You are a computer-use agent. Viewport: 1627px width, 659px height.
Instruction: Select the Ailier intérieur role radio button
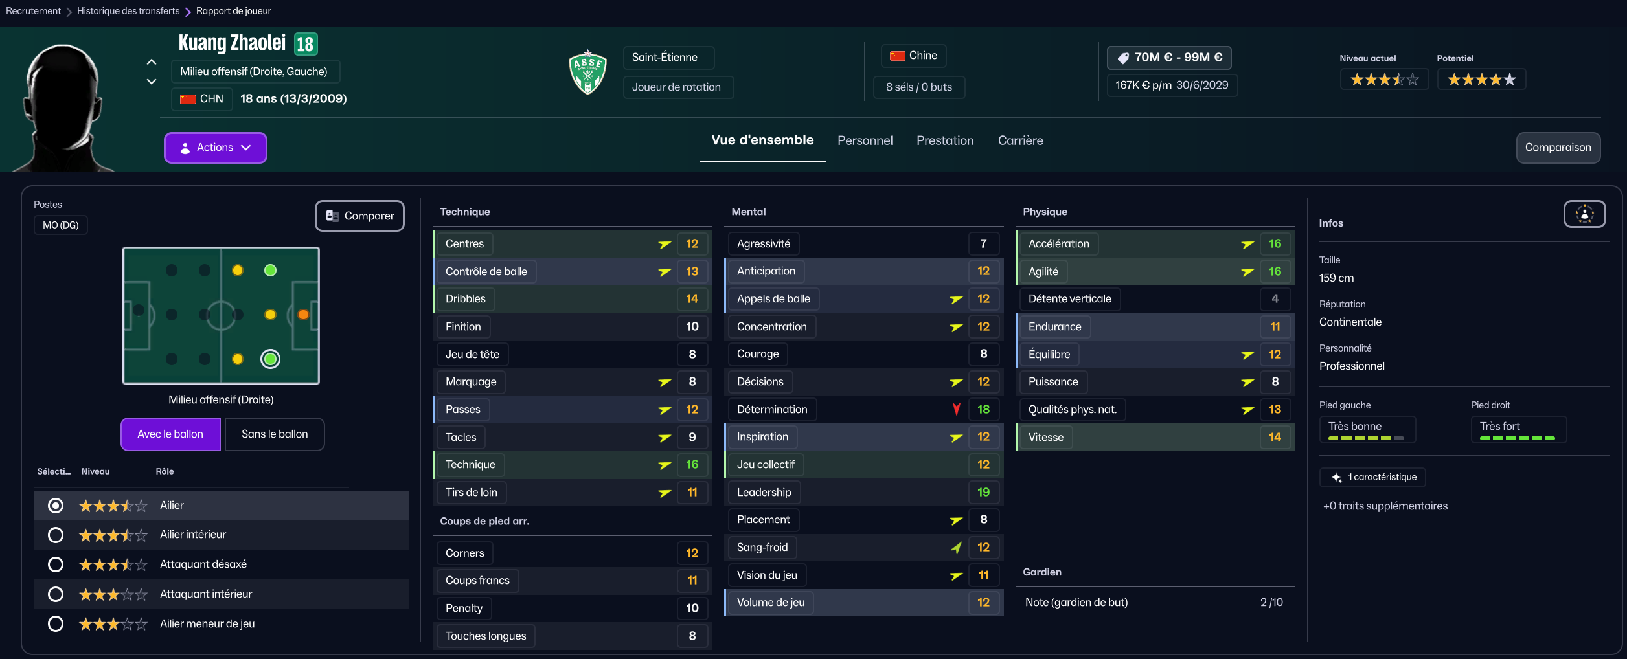click(56, 535)
